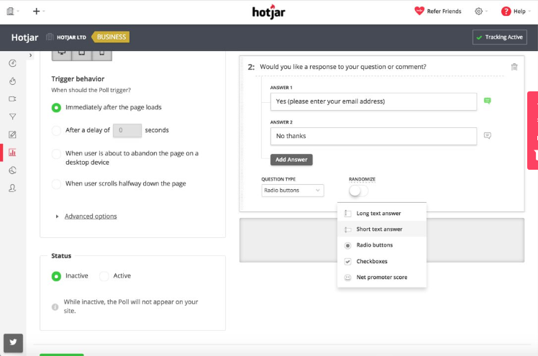This screenshot has width=538, height=356.
Task: Open the Polls bar-chart sidebar icon
Action: pyautogui.click(x=12, y=152)
